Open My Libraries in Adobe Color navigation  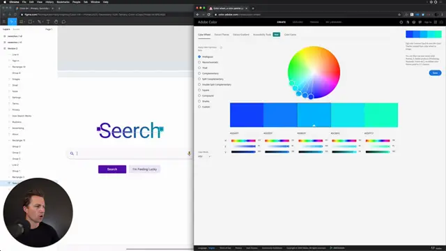(x=334, y=22)
